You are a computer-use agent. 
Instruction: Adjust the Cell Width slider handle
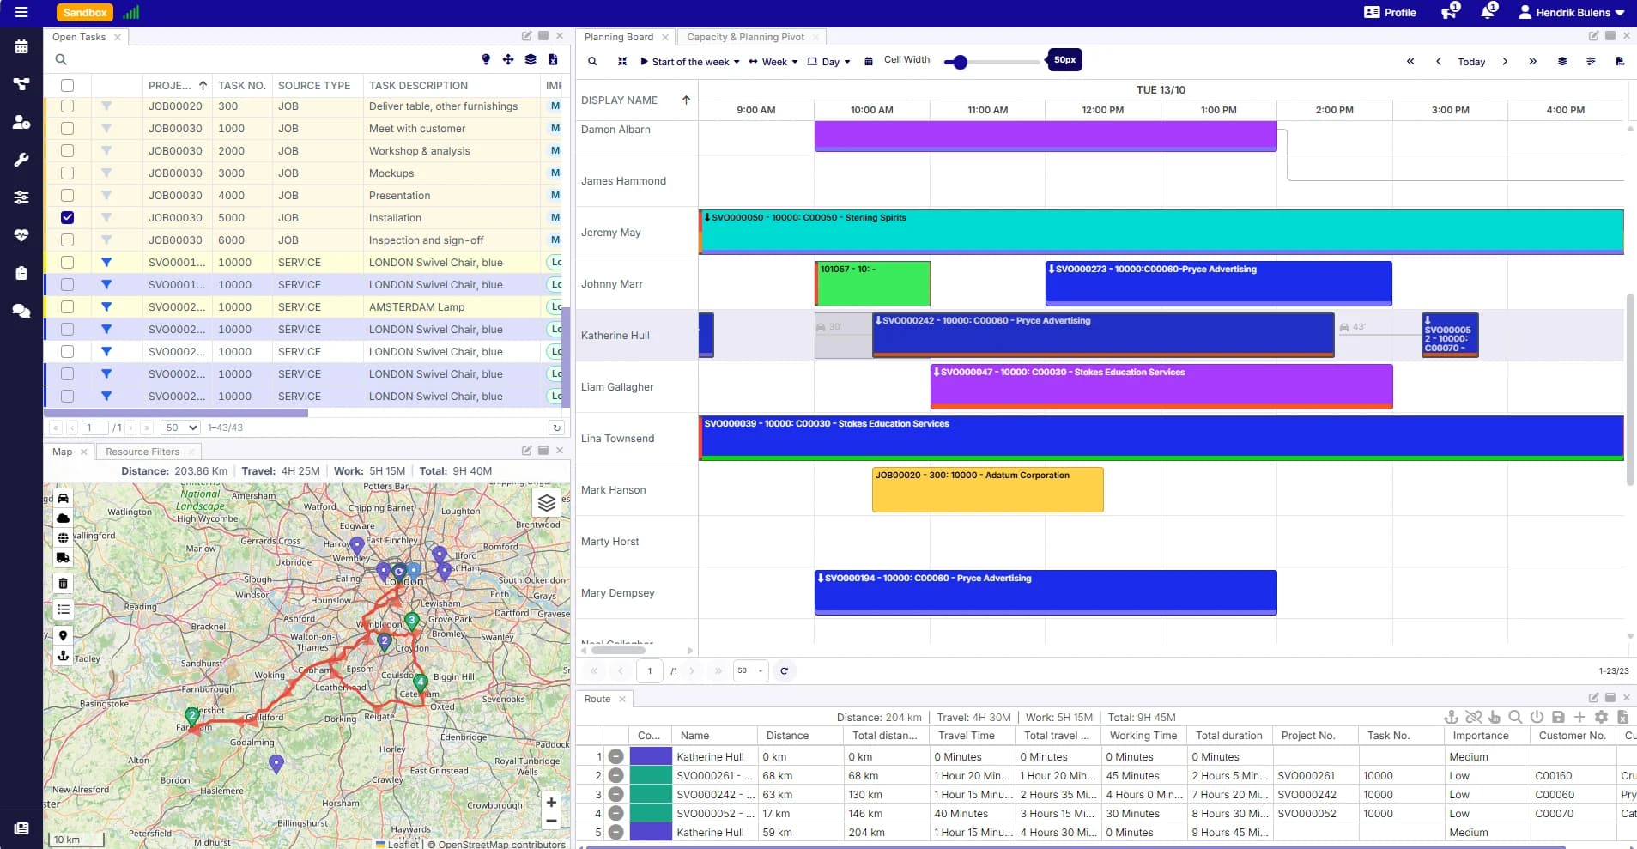tap(961, 62)
